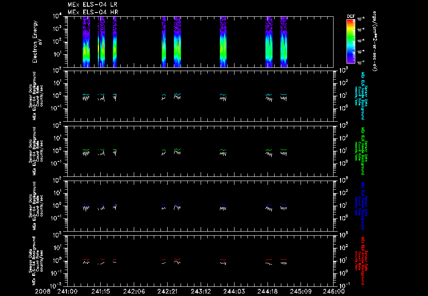Viewport: 428px width, 296px height.
Task: Select spectrogram burst between 242:21 and 243:12
Action: coord(177,42)
